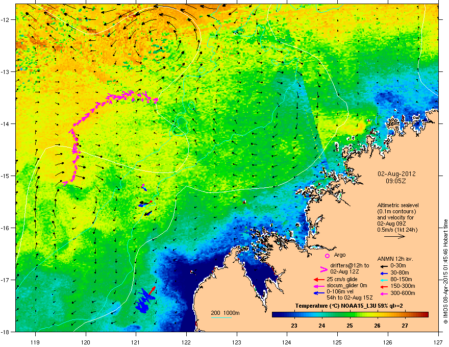Screen dimensions: 449x347
Task: Click the vertical IMOS Hobart time copyright text
Action: (x=445, y=271)
